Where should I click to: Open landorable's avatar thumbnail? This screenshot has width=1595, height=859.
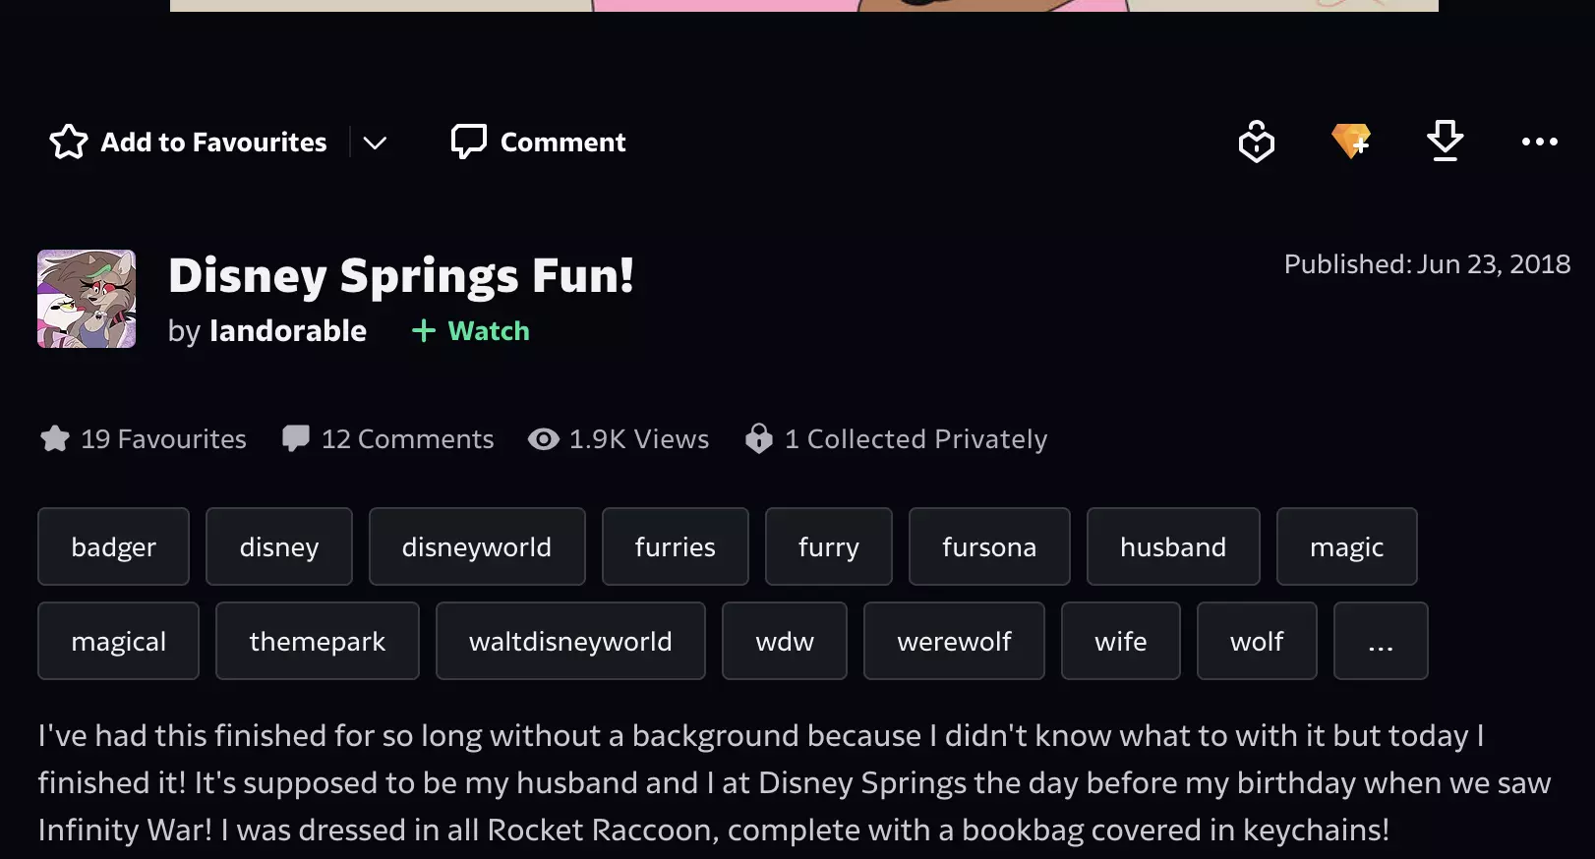[87, 299]
